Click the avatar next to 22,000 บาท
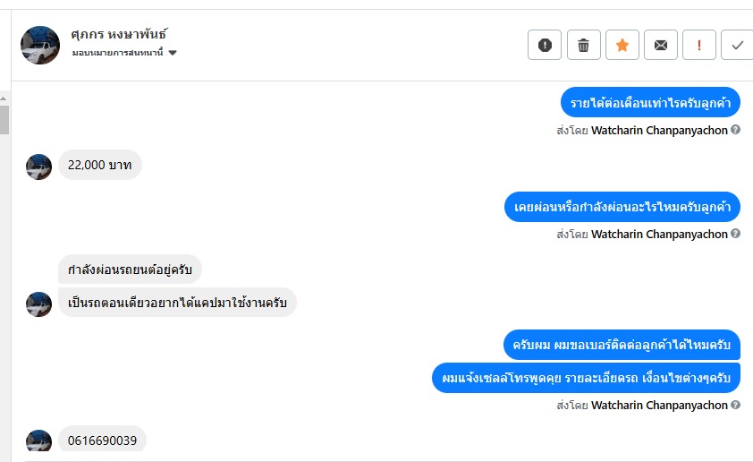753x462 pixels. pos(38,167)
